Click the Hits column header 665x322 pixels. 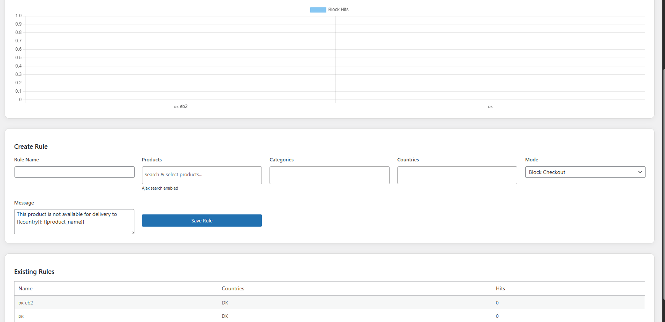[500, 288]
